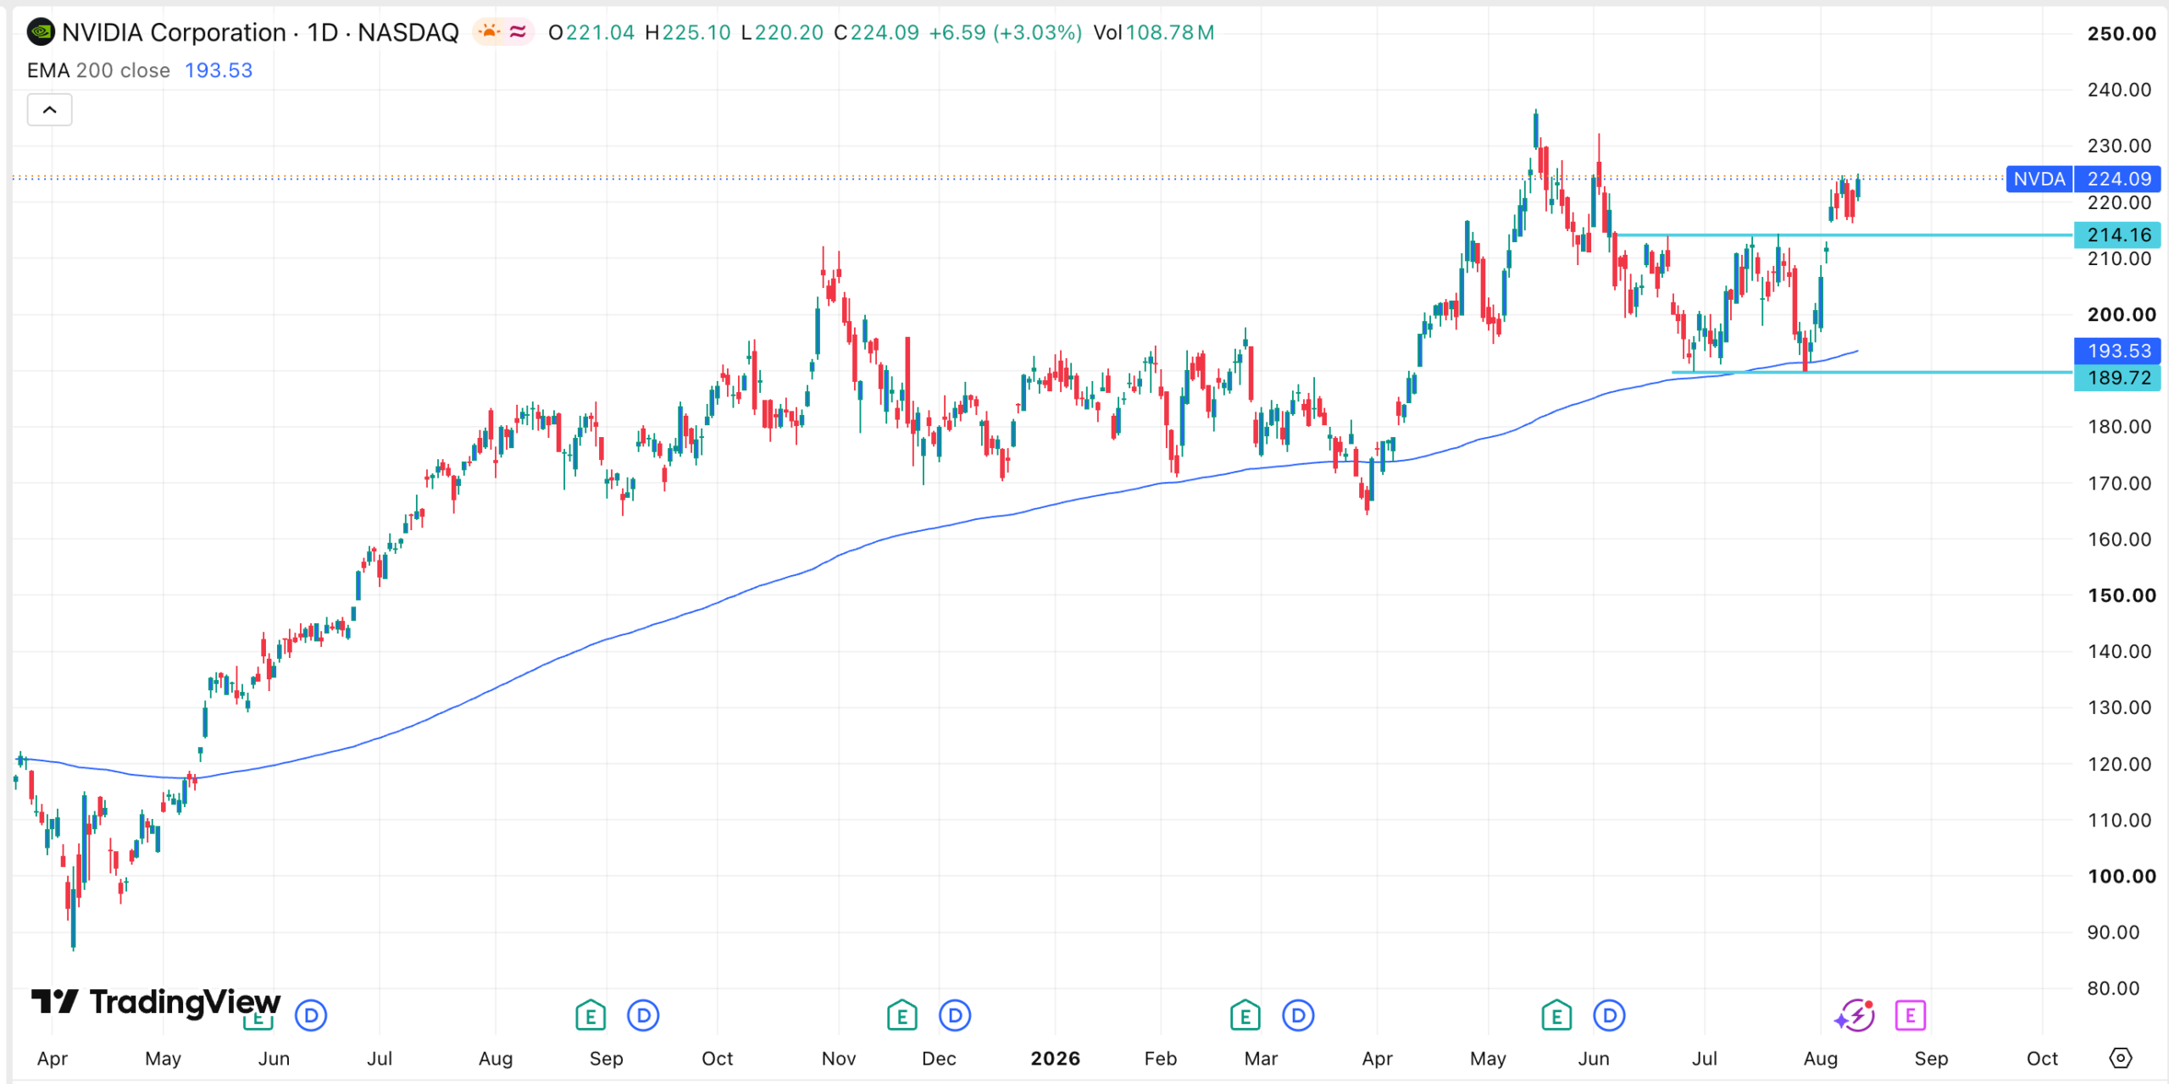Click the magenta upcoming earnings E marker
The image size is (2169, 1084).
click(x=1911, y=1015)
